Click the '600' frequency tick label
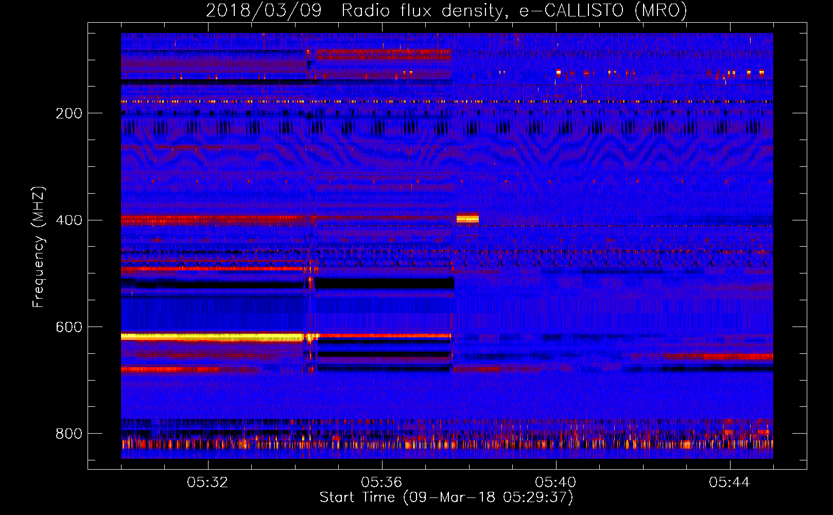833x515 pixels. (69, 328)
